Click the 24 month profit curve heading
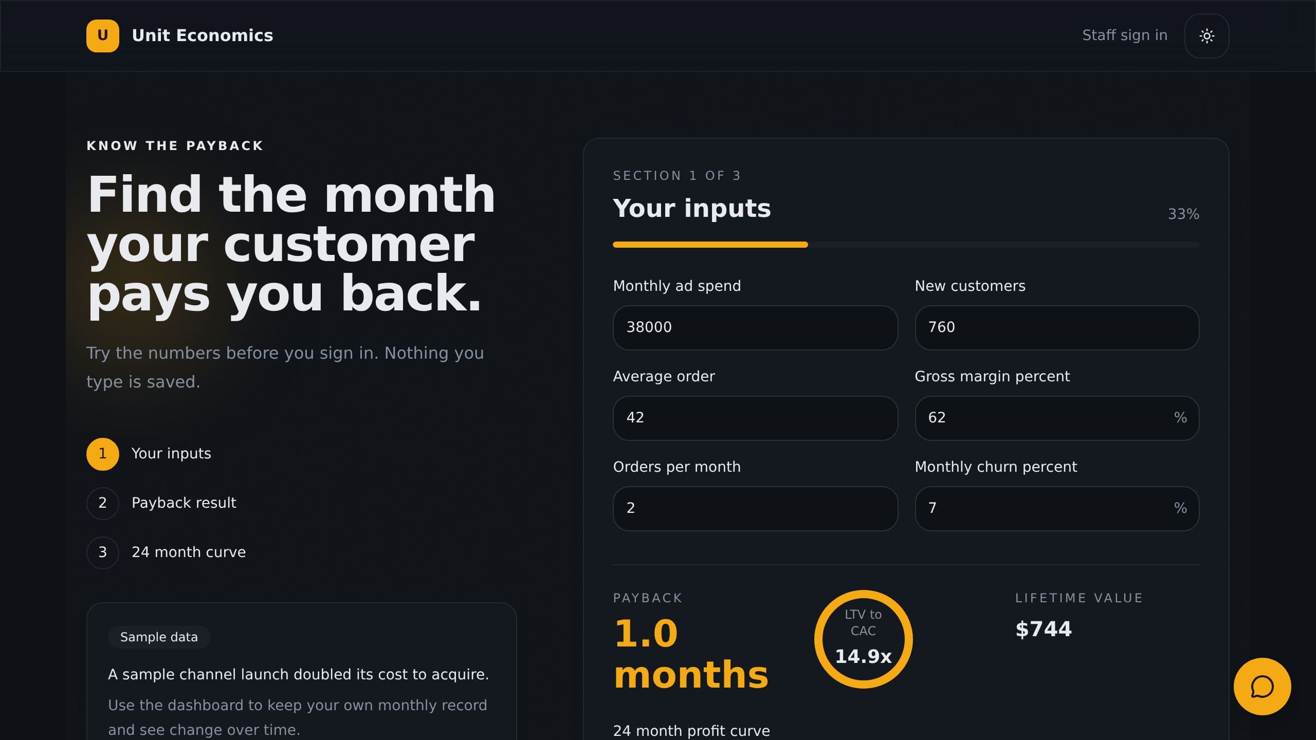The height and width of the screenshot is (740, 1316). coord(691,730)
